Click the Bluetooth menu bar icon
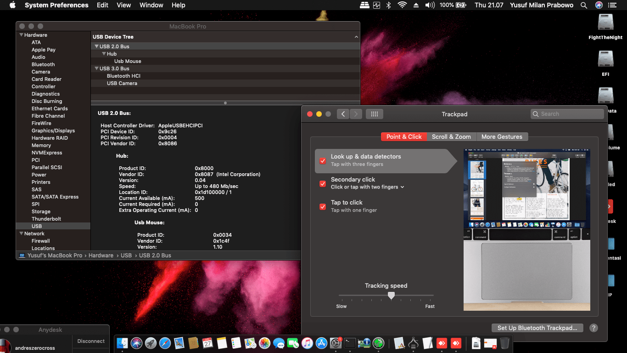Viewport: 627px width, 353px height. 388,5
